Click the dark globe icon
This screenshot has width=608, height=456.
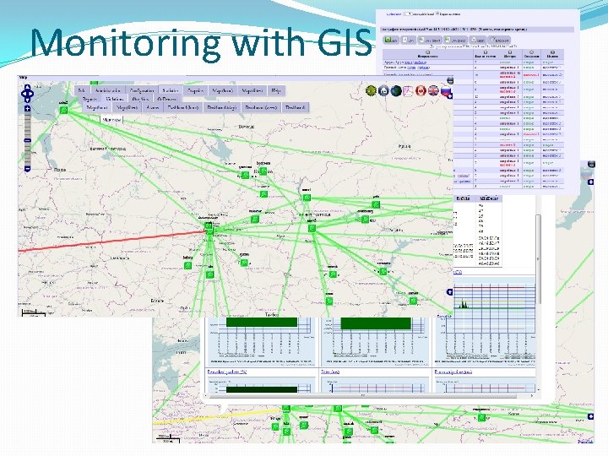tap(396, 90)
